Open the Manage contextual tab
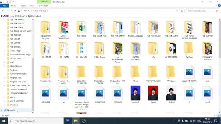The height and width of the screenshot is (124, 221). (x=44, y=2)
